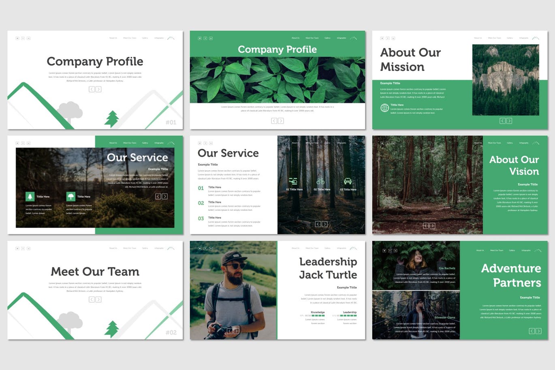Click the green pine tree tile on dark Our Service slide
The width and height of the screenshot is (555, 370).
tap(30, 197)
